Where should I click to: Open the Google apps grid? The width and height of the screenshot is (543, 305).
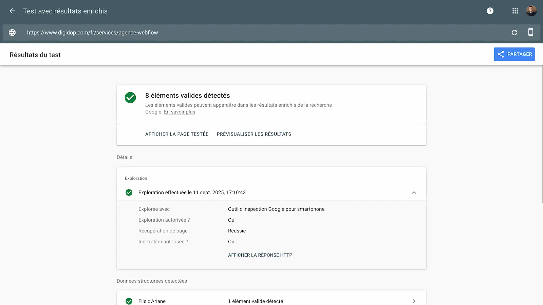click(515, 11)
